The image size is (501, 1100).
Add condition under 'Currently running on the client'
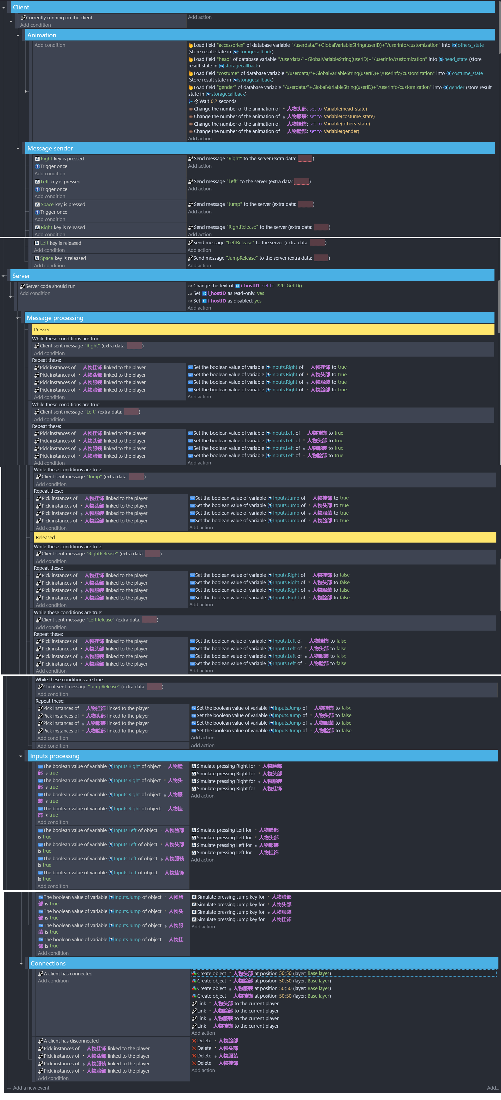tap(35, 25)
